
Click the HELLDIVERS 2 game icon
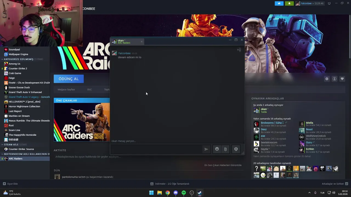click(6, 102)
